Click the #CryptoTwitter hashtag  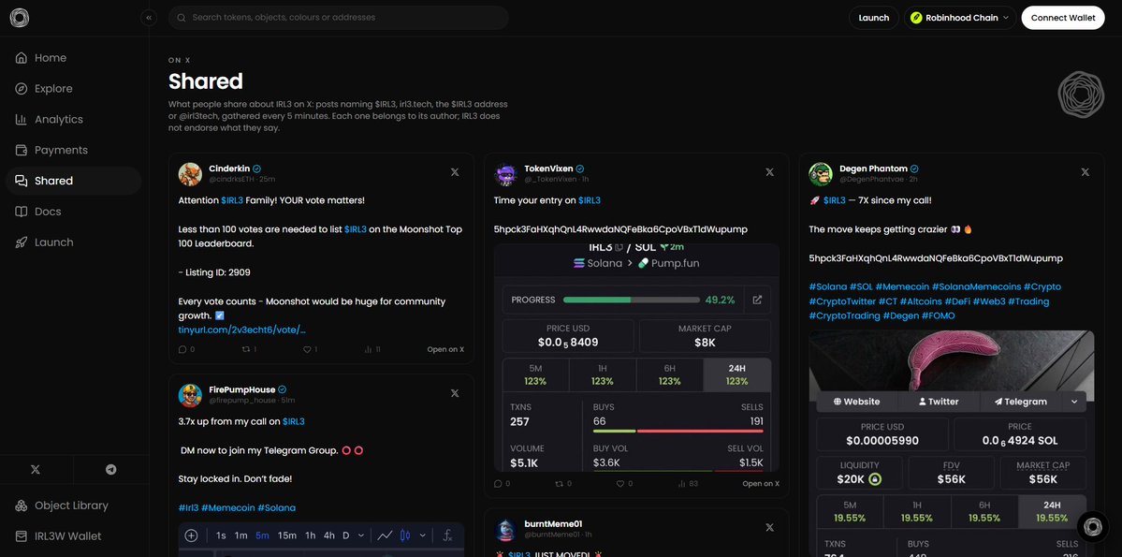point(843,301)
